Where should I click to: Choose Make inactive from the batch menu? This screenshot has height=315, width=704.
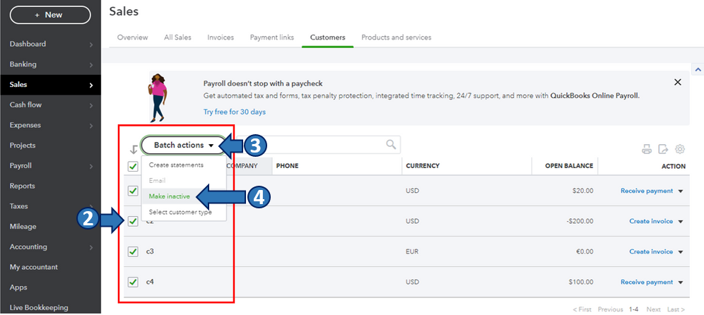(x=170, y=196)
